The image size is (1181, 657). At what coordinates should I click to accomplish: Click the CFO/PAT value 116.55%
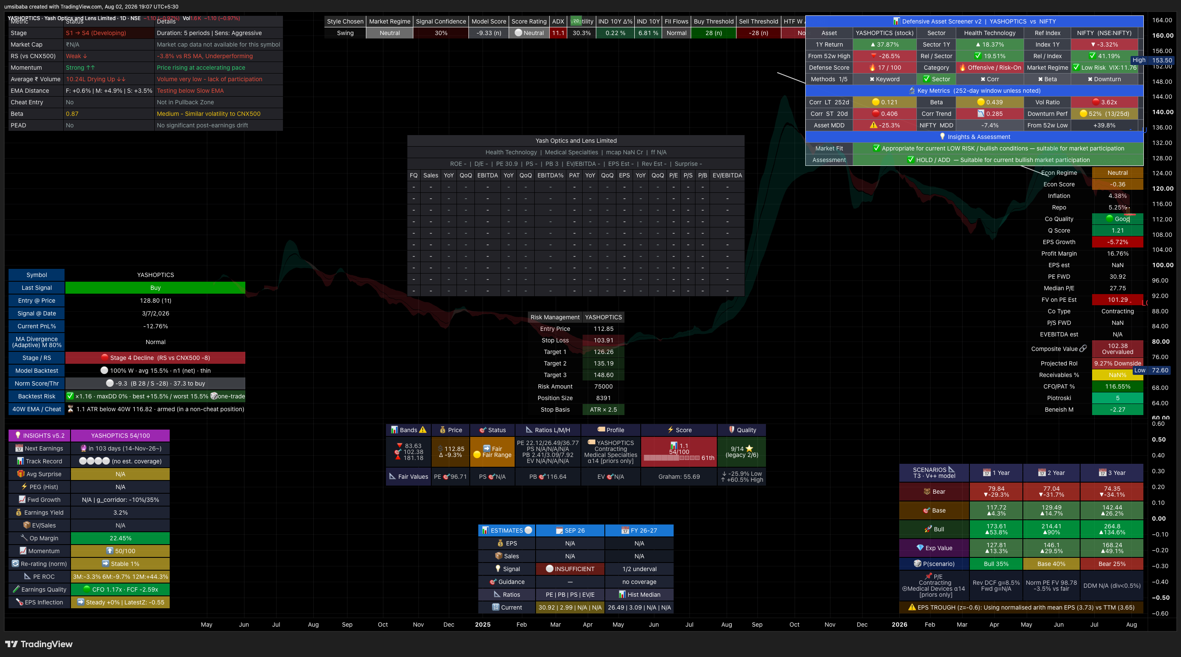point(1118,386)
